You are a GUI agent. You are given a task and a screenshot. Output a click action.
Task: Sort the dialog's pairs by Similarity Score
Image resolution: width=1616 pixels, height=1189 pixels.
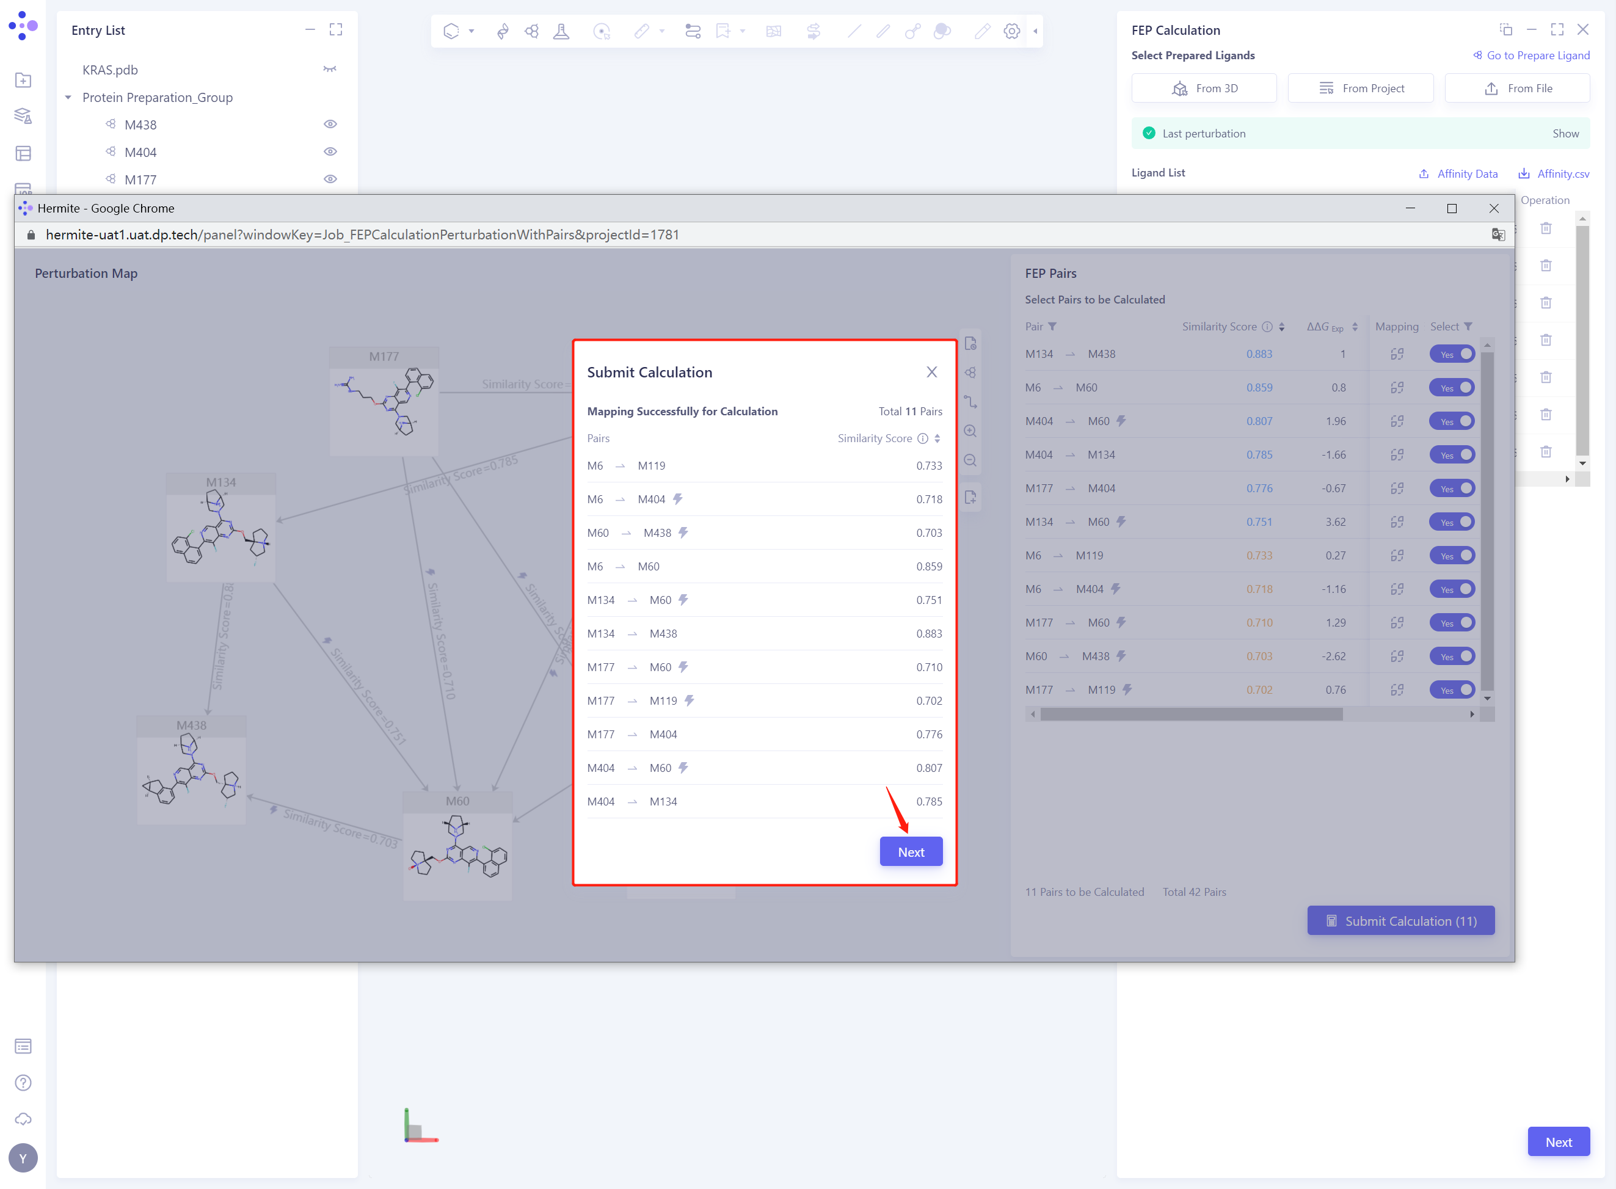click(x=937, y=438)
